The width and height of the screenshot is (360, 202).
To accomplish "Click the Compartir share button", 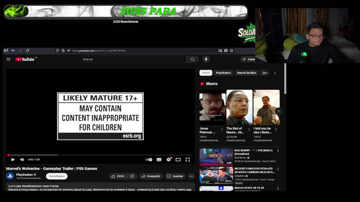I will [x=151, y=176].
